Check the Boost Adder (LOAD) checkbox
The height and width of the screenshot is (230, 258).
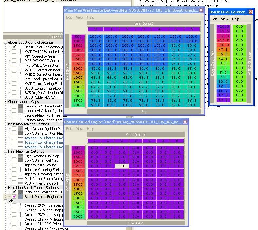(14, 97)
